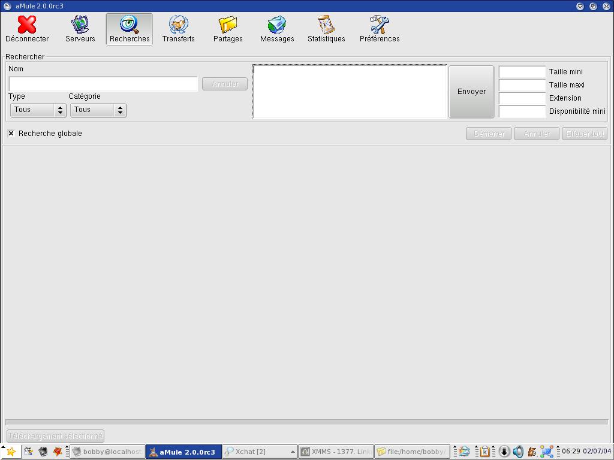Image resolution: width=614 pixels, height=460 pixels.
Task: Open the star start menu in taskbar
Action: tap(11, 452)
